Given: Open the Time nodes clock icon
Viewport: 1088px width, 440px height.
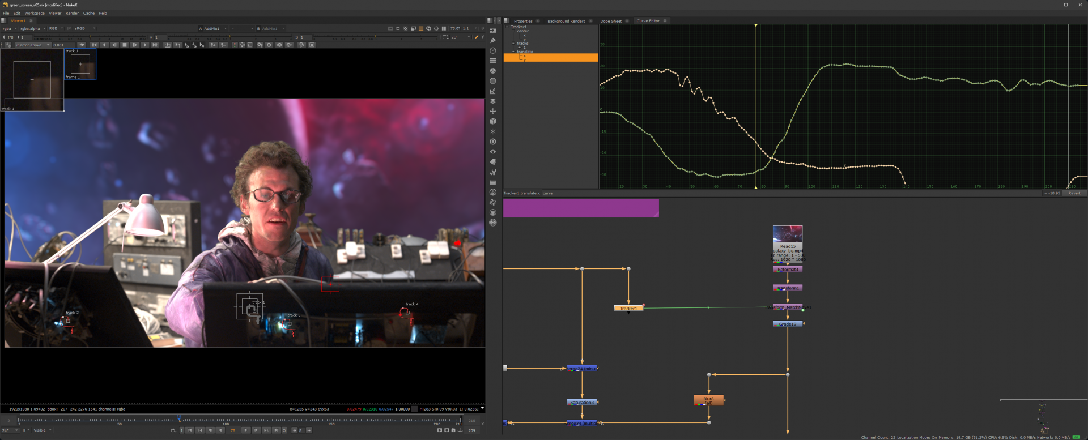Looking at the screenshot, I should click(492, 50).
